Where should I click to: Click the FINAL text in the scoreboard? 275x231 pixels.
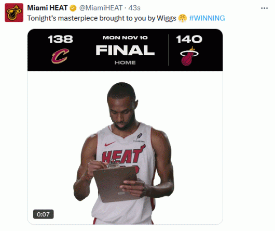click(125, 50)
